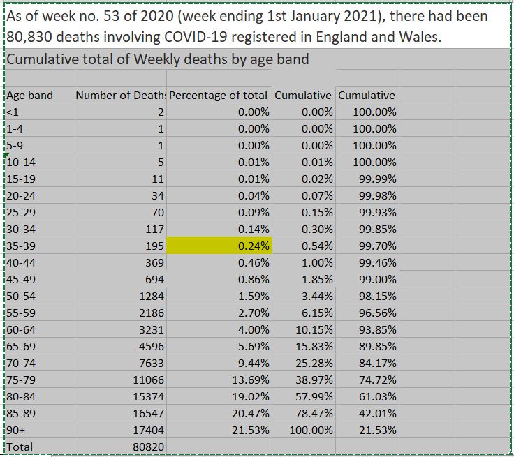The height and width of the screenshot is (457, 514).
Task: Select the 13.69% percentage cell
Action: [x=251, y=380]
